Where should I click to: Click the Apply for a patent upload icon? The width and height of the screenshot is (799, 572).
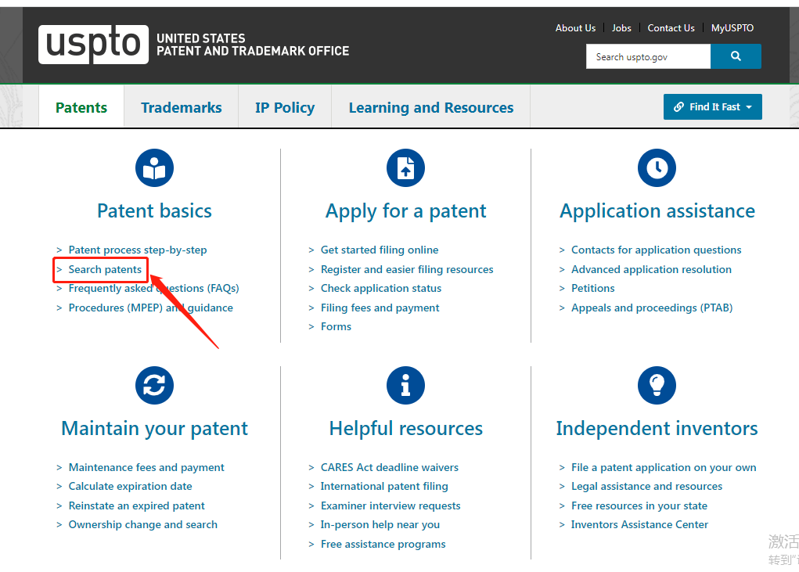pos(405,168)
